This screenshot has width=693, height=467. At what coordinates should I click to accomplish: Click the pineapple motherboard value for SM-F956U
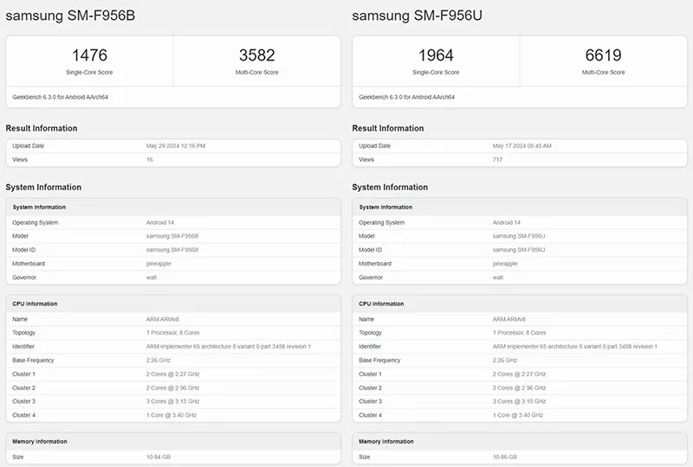point(505,264)
